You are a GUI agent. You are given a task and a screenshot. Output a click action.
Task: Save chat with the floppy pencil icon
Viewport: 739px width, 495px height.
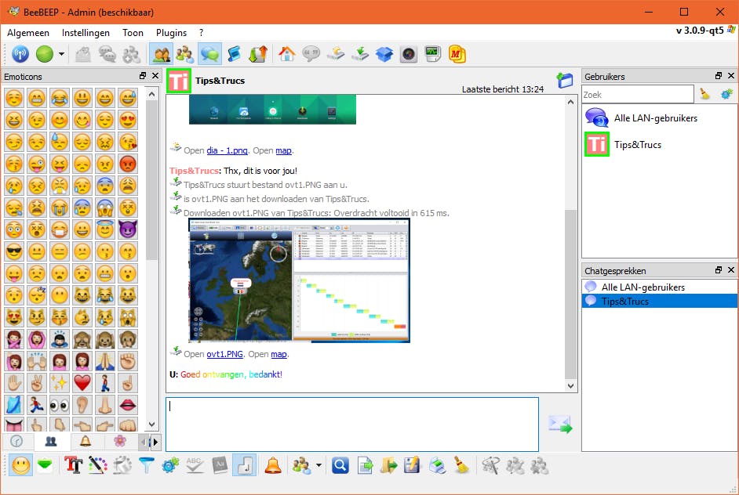[413, 465]
